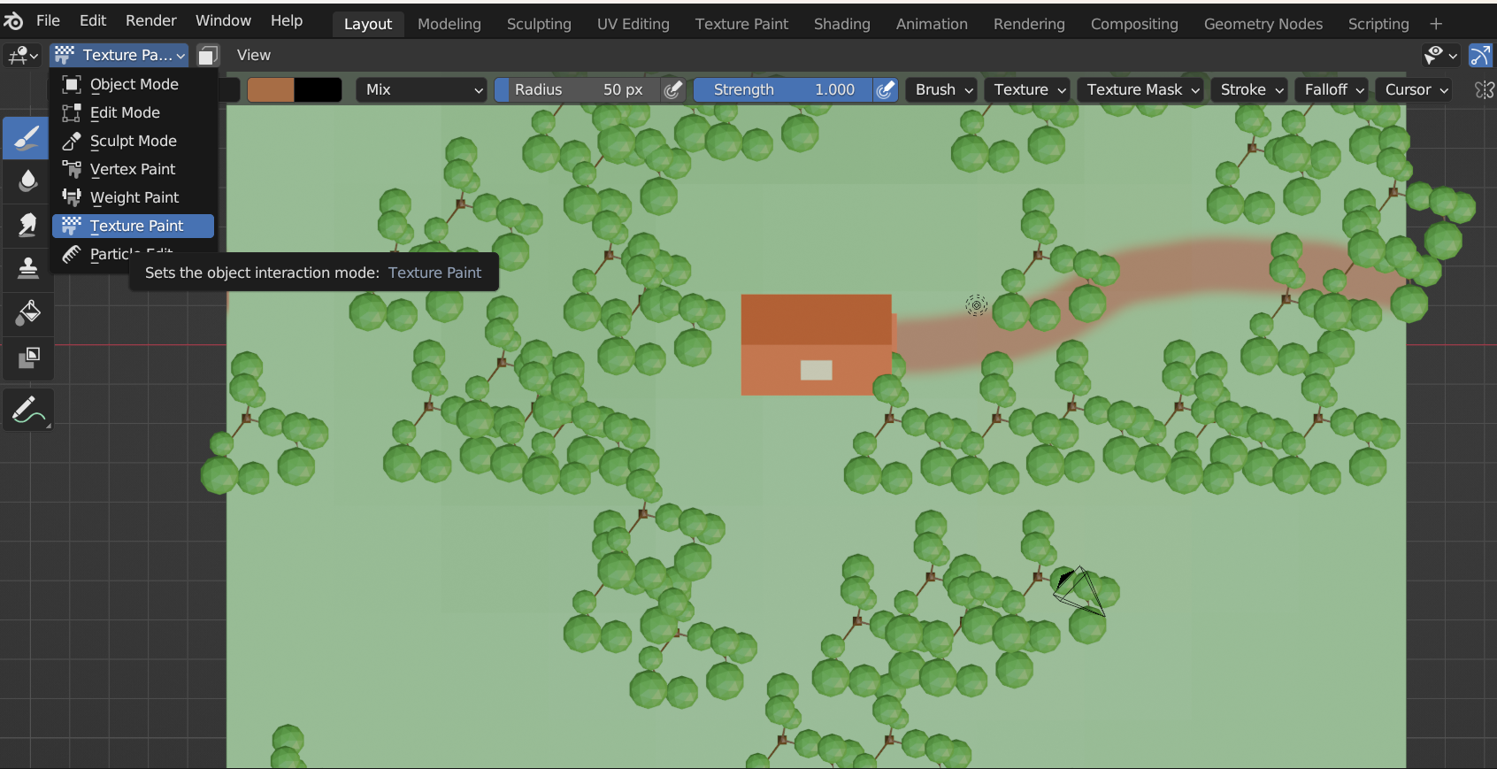Expand the Texture Mask popover
This screenshot has height=769, width=1497.
tap(1140, 89)
